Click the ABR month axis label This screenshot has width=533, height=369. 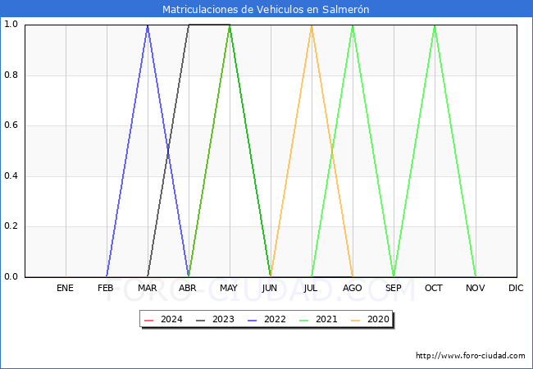click(x=188, y=288)
